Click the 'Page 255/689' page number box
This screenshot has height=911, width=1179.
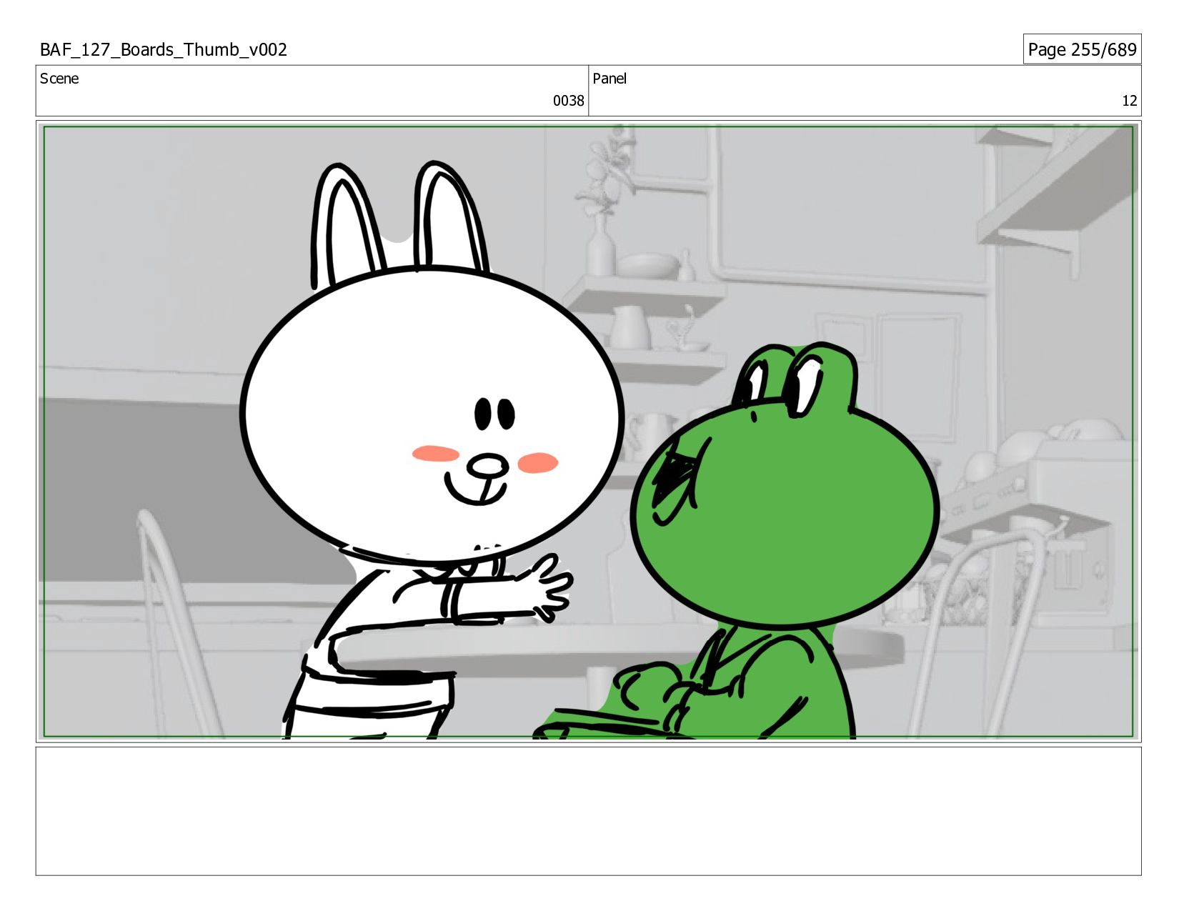[x=1082, y=49]
